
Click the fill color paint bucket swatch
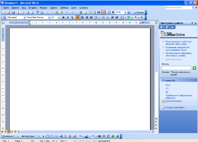(x=80, y=136)
